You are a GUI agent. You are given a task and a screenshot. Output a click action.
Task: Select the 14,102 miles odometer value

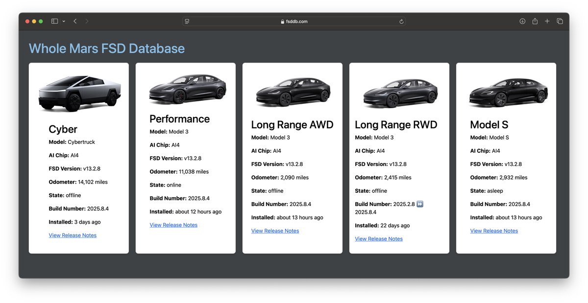pos(93,182)
